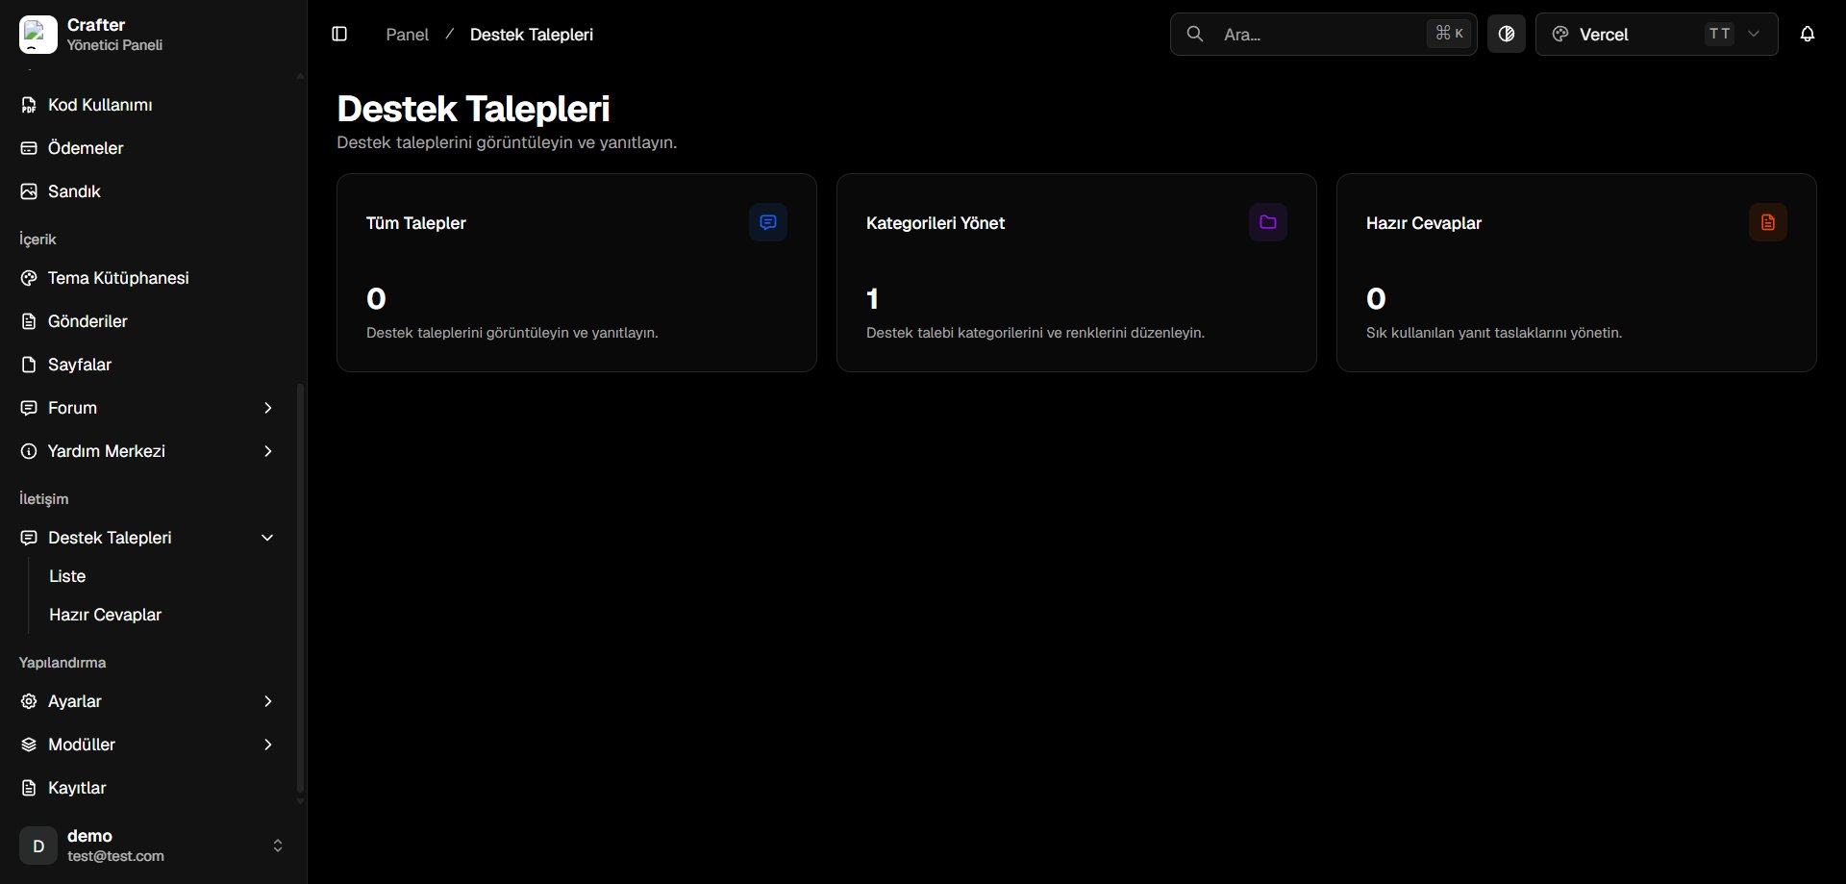Click the TT badge in theme selector
This screenshot has height=884, width=1846.
click(x=1719, y=34)
